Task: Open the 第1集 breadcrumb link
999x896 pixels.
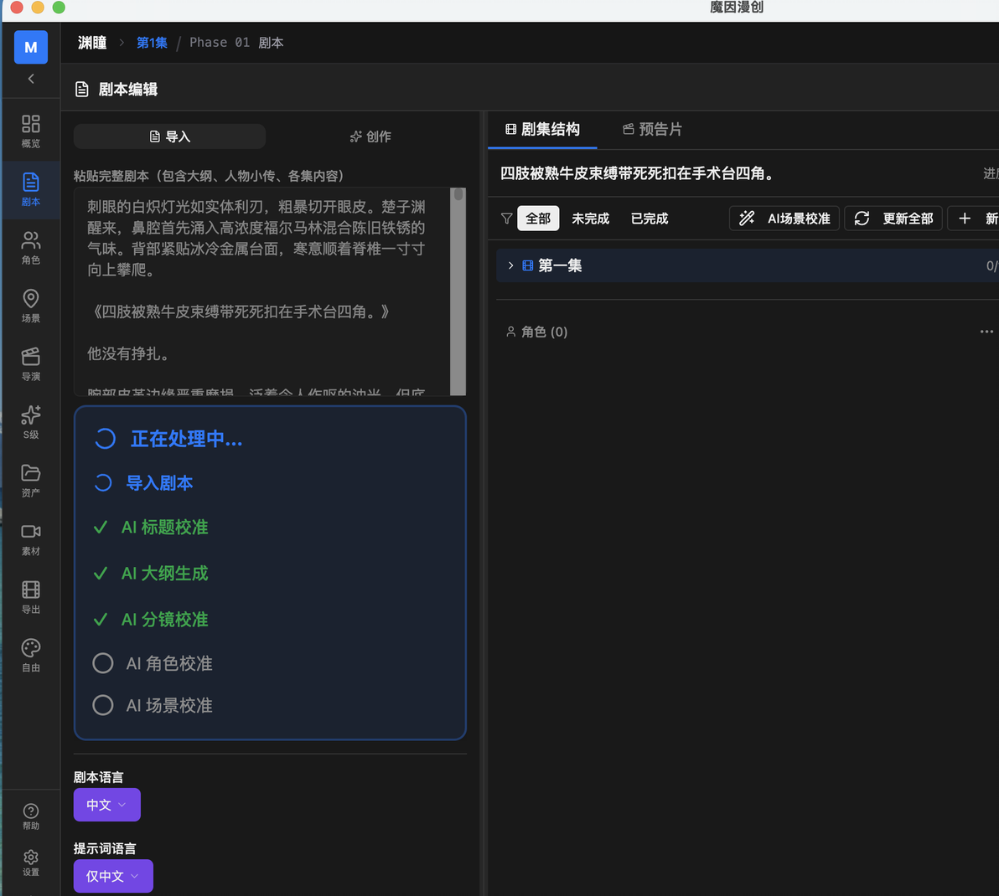Action: click(x=152, y=43)
